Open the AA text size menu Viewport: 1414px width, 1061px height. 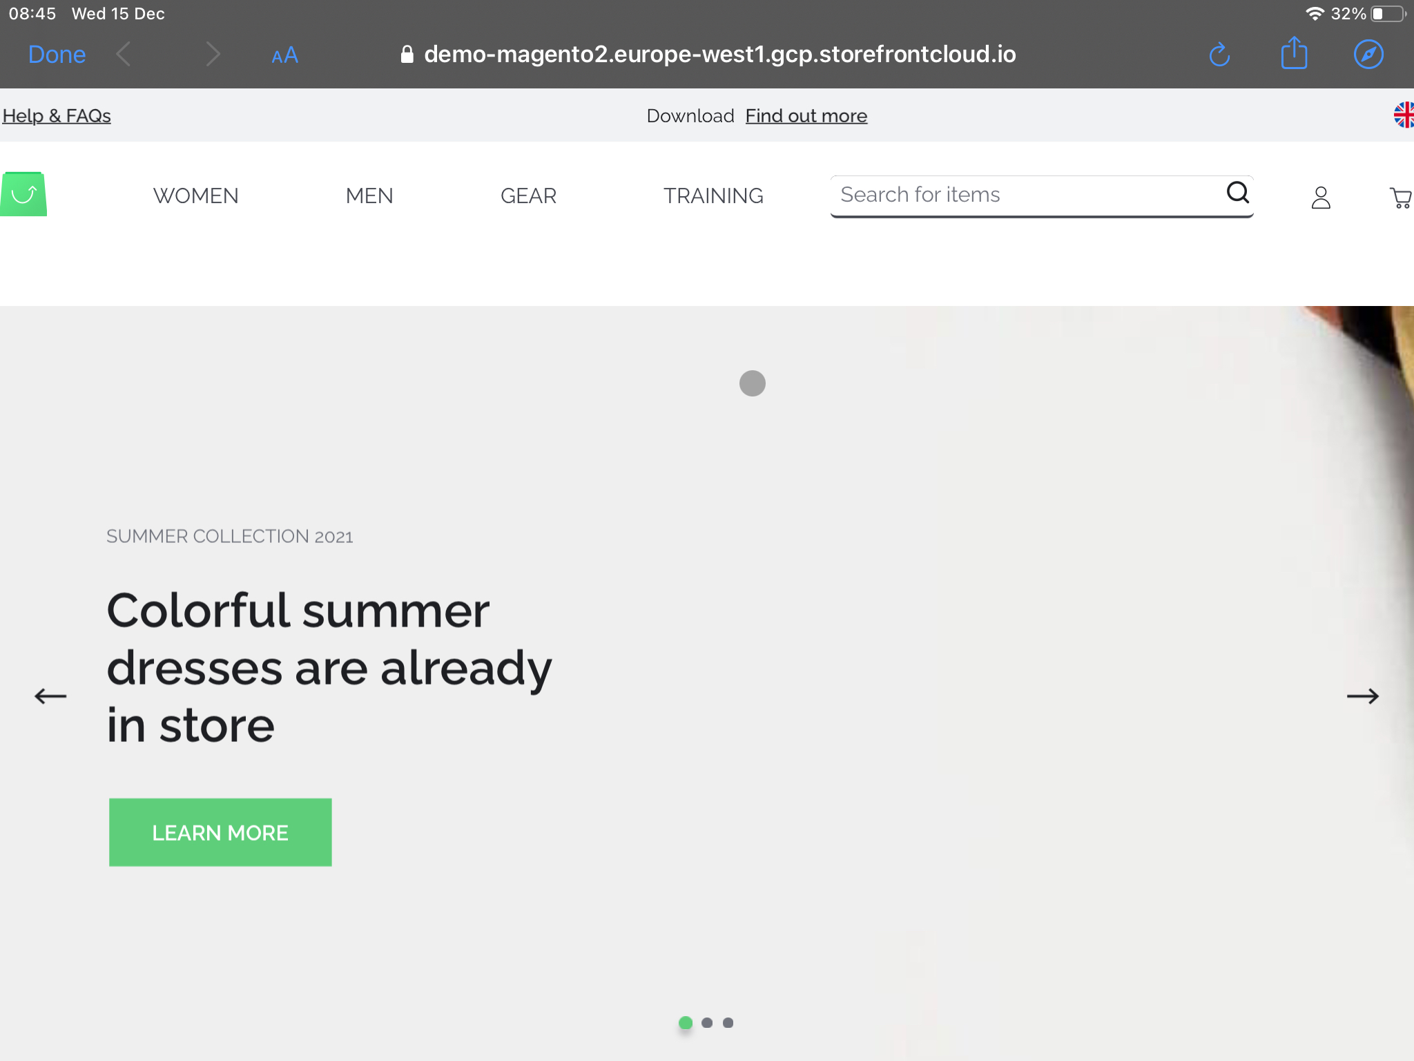pyautogui.click(x=284, y=55)
